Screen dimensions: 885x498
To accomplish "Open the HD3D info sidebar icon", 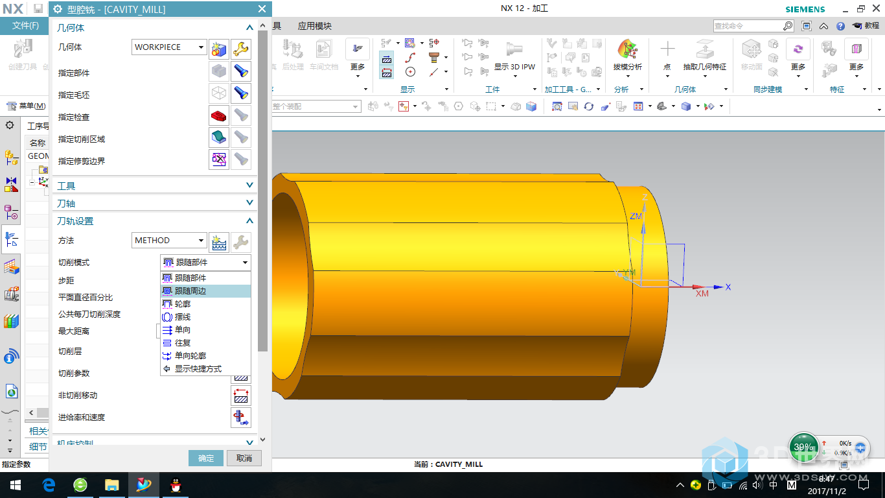I will 11,355.
